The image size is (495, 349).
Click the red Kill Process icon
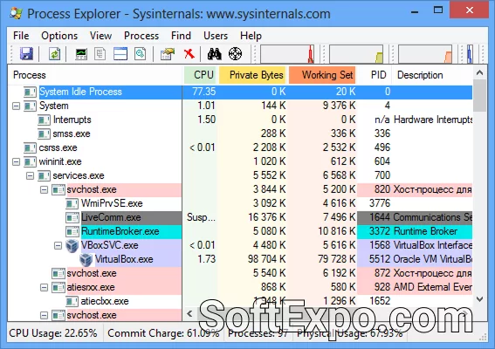[x=189, y=53]
